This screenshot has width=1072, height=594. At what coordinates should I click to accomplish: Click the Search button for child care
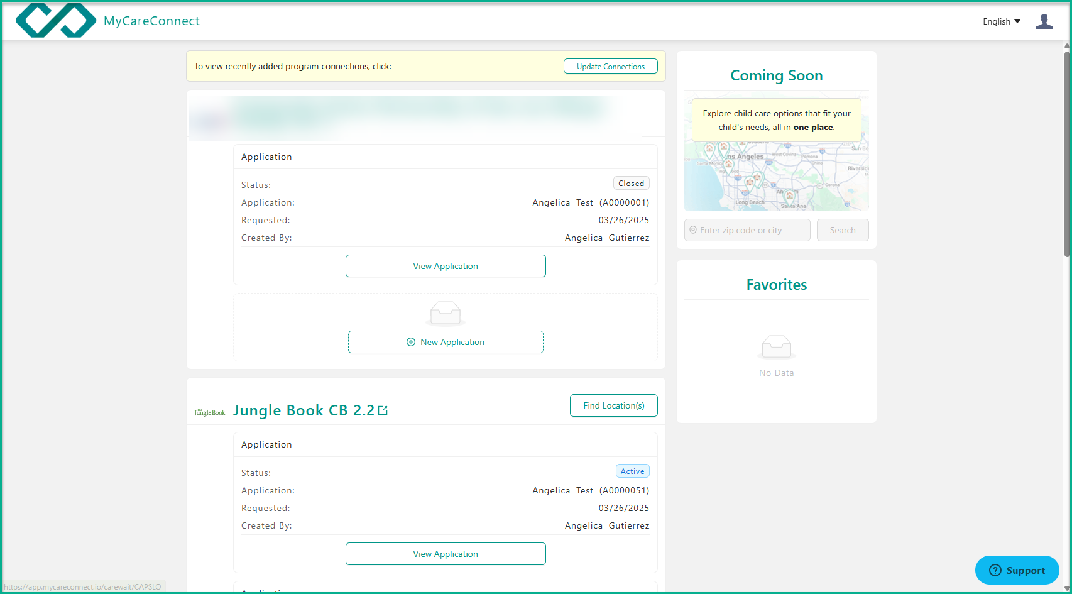[x=843, y=230]
